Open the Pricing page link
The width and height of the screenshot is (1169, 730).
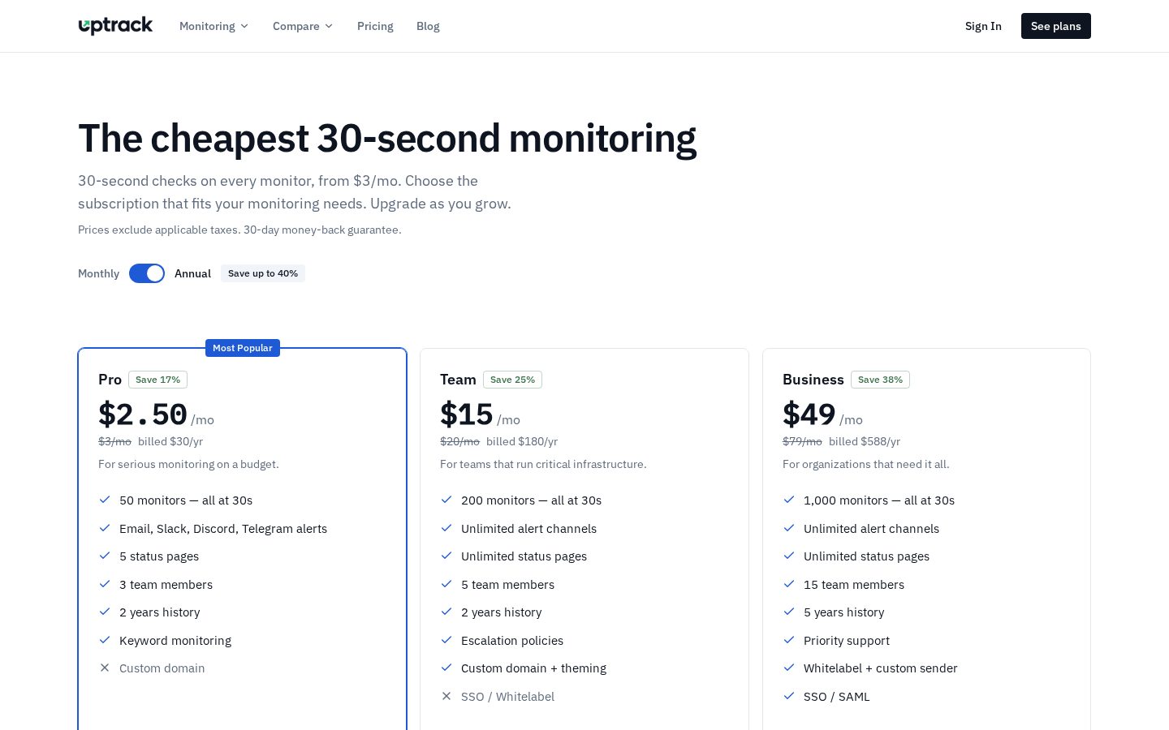click(x=375, y=26)
